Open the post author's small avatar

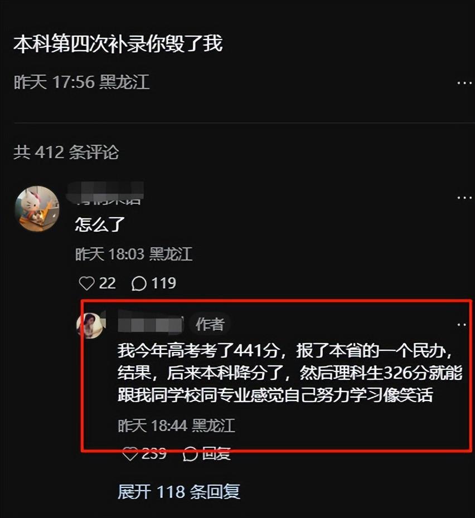(90, 325)
